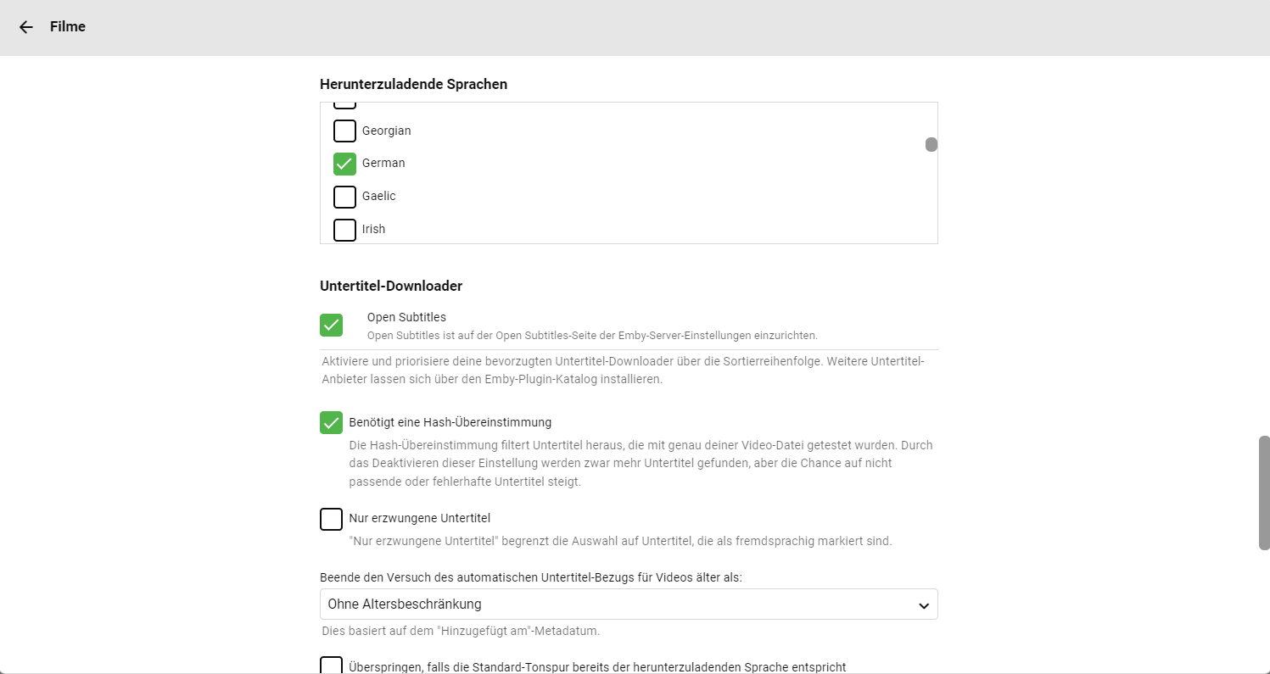Click the partially hidden top language checkbox
The width and height of the screenshot is (1270, 674).
coord(344,105)
